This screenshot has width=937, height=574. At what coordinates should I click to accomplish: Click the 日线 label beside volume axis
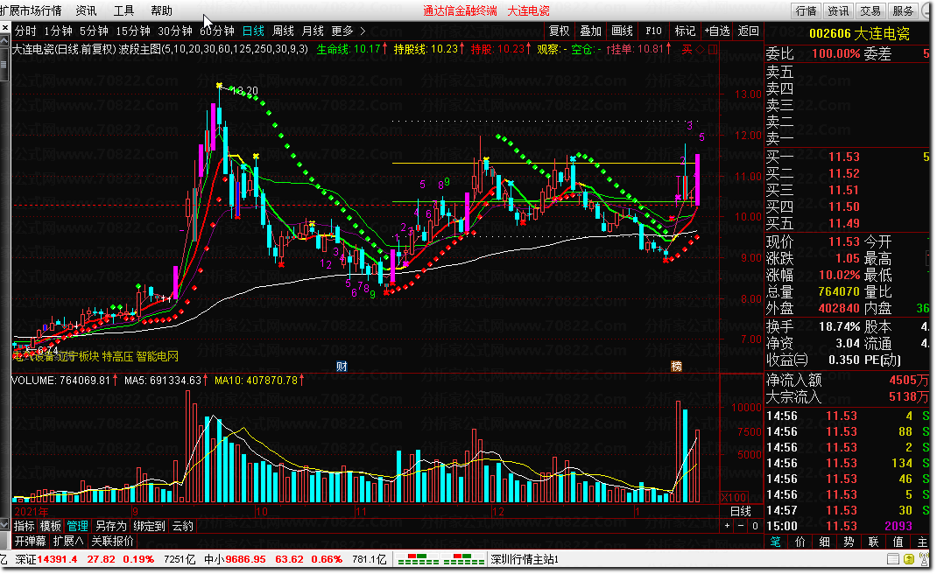(741, 511)
